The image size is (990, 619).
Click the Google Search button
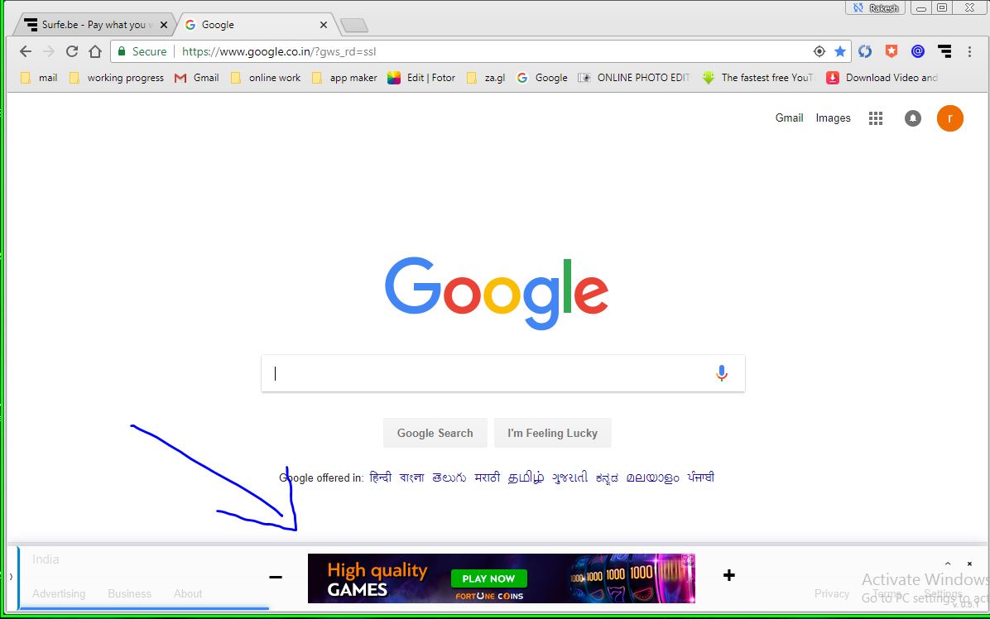[435, 433]
